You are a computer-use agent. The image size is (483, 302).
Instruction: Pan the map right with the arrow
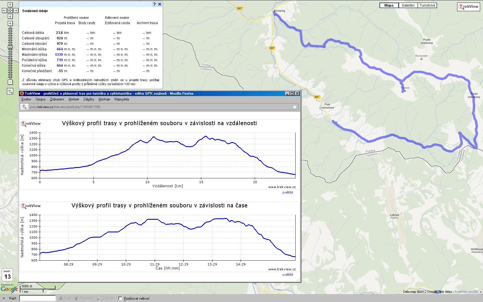pyautogui.click(x=16, y=10)
